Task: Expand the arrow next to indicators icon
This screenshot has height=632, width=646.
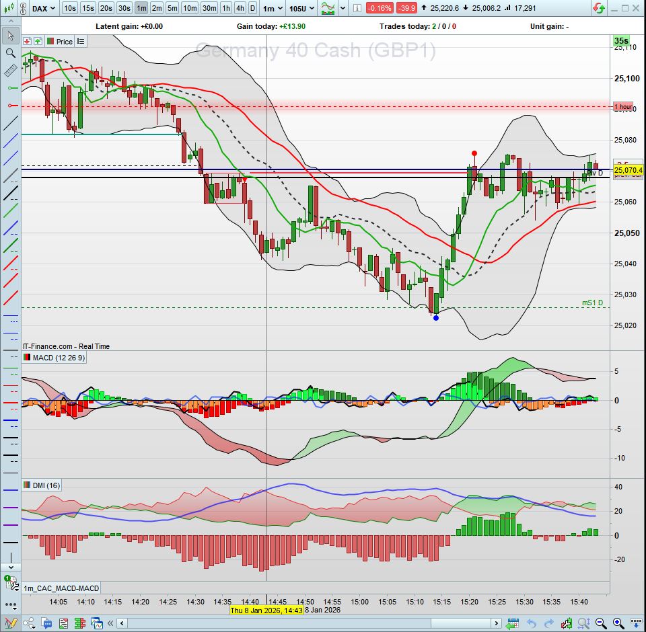Action: [343, 8]
